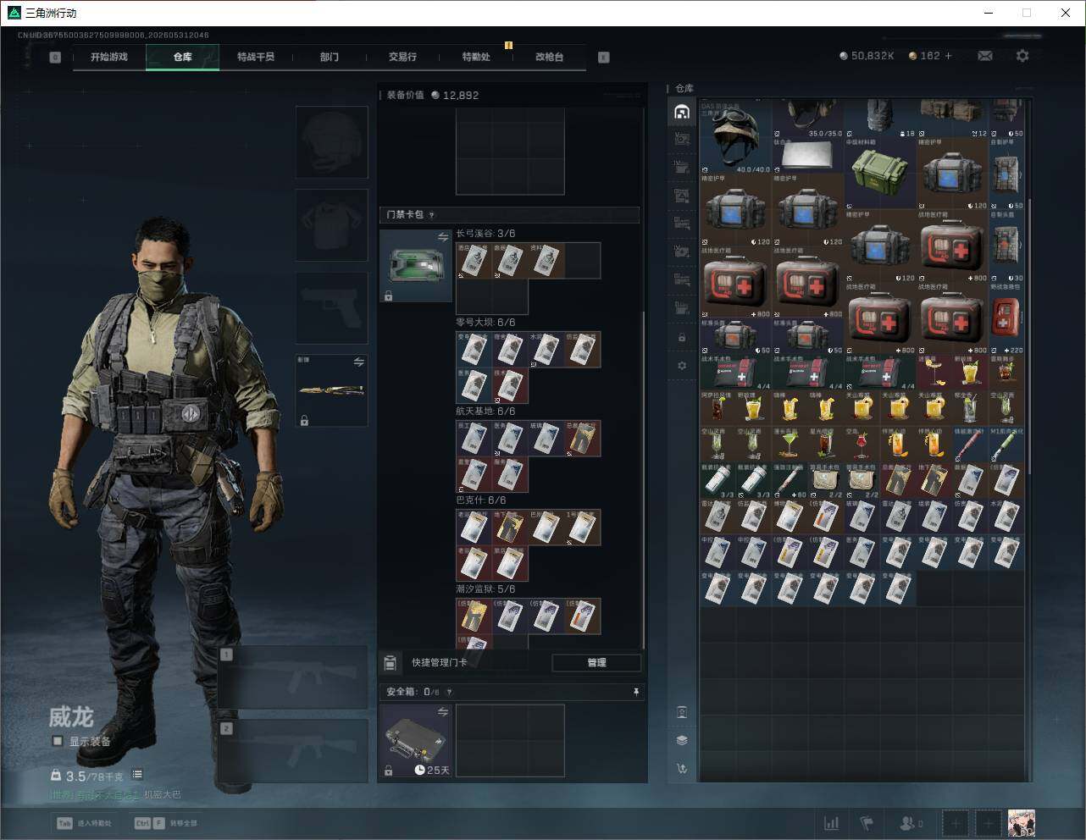This screenshot has width=1086, height=840.
Task: Open help tooltip beside 安全箱
Action: 449,692
